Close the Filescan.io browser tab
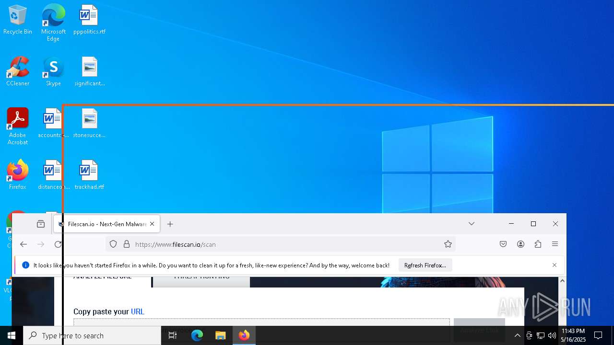This screenshot has width=614, height=345. pos(152,224)
